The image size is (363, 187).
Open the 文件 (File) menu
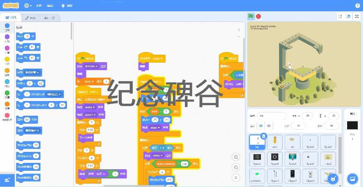[39, 6]
